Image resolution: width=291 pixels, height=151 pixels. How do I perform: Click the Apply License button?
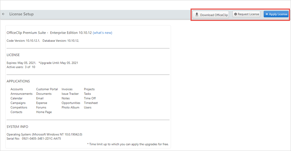pos(276,14)
